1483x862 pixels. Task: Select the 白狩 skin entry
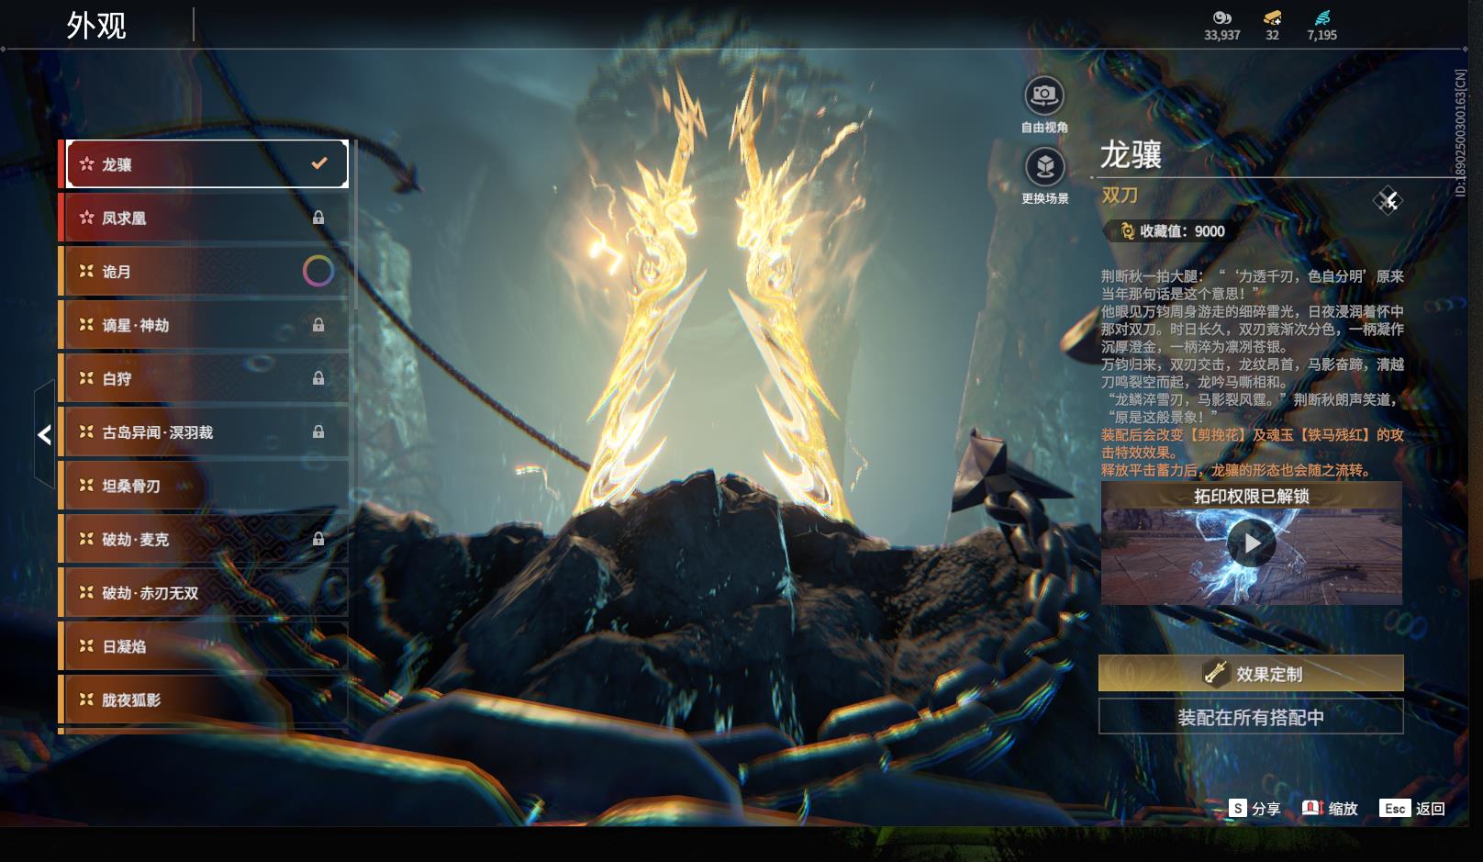(207, 378)
